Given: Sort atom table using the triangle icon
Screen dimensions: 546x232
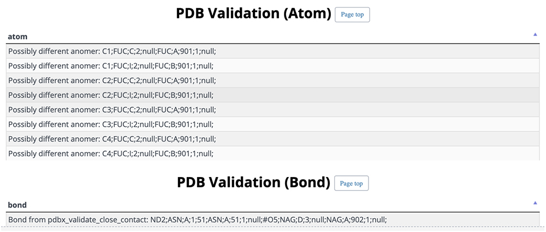Looking at the screenshot, I should click(x=535, y=34).
